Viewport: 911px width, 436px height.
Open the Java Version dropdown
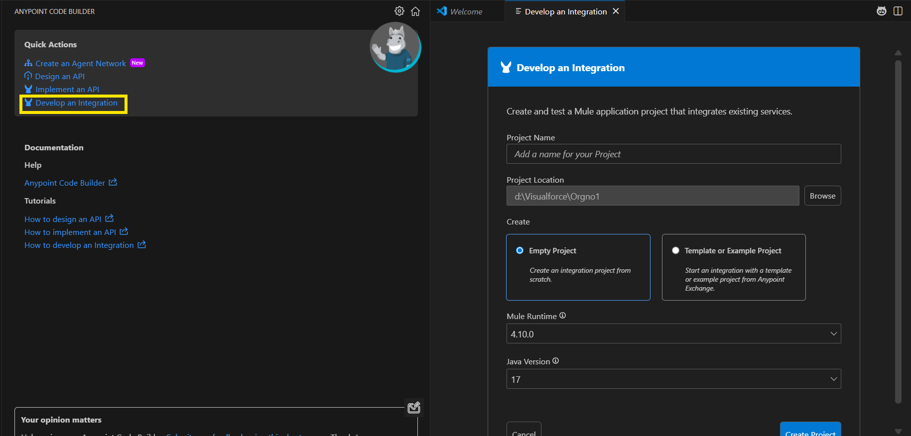pos(673,379)
